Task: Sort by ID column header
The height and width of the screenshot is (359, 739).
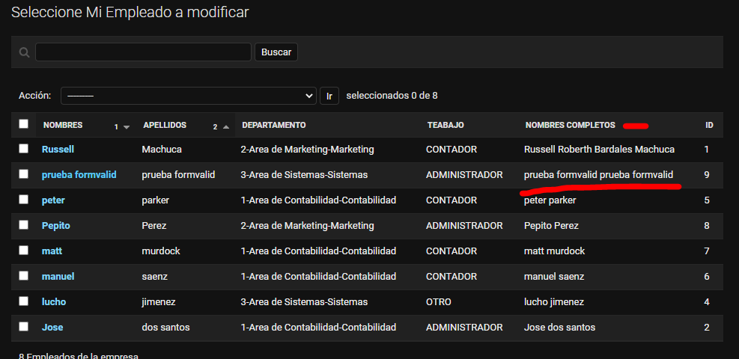Action: point(709,125)
